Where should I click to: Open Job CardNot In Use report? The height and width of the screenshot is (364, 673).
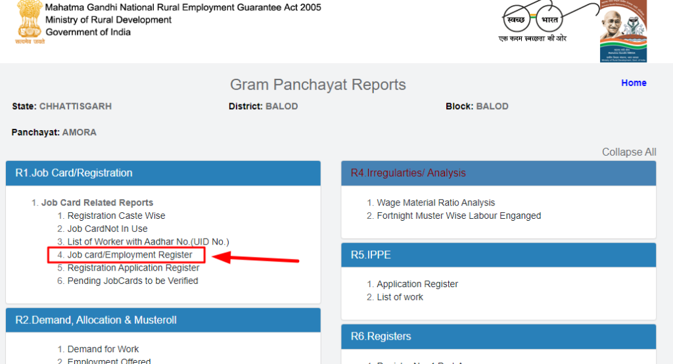107,229
